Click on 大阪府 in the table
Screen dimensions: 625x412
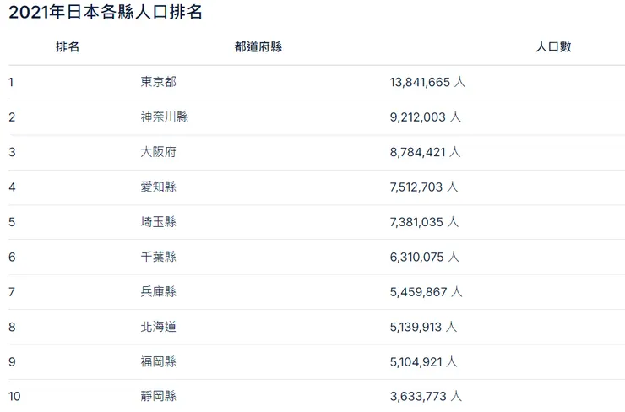[159, 152]
